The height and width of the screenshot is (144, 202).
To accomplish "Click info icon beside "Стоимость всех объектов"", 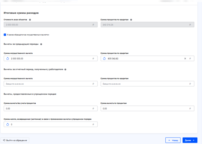I will (x=30, y=20).
